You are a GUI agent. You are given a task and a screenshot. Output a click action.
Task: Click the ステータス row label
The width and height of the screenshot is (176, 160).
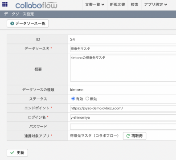click(x=38, y=99)
